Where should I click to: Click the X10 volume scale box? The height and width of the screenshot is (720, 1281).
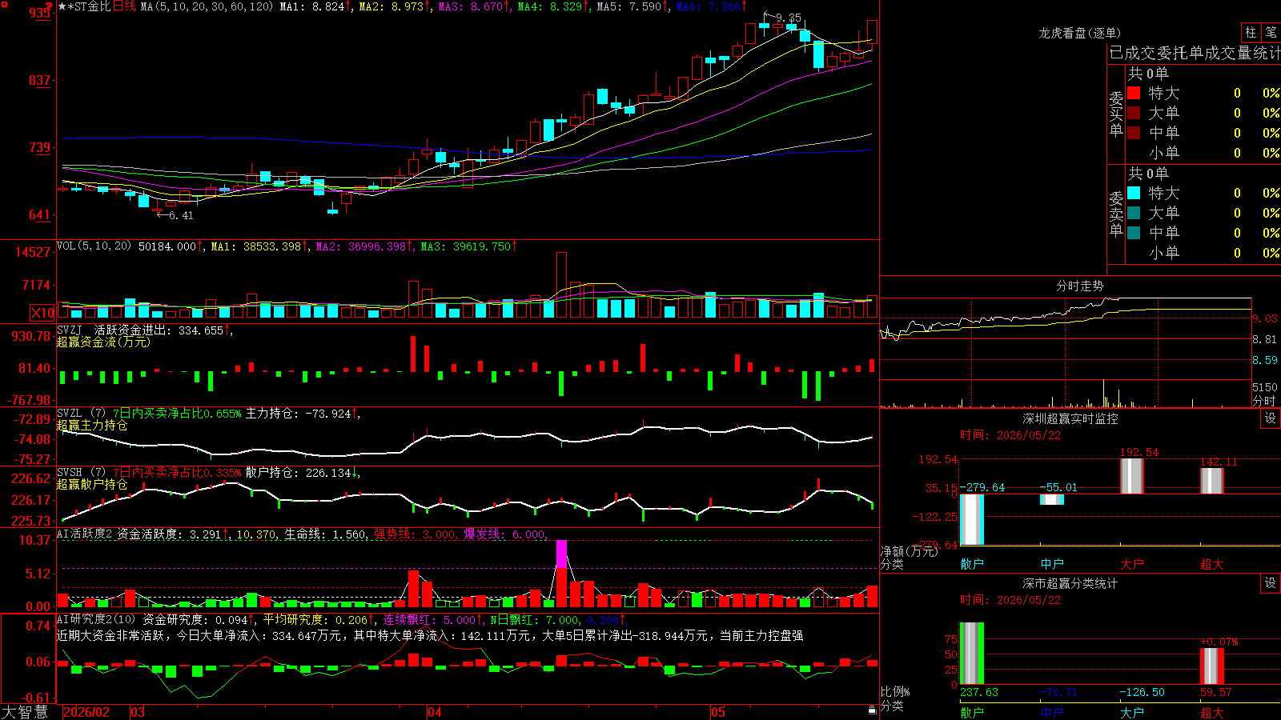tap(42, 313)
